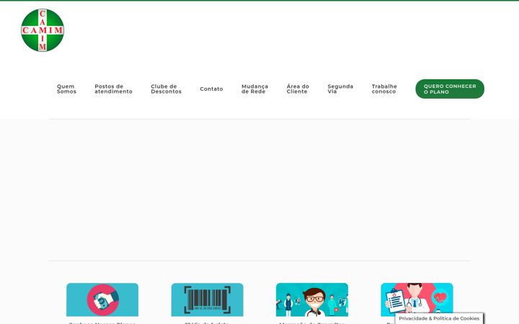Select the Contato menu item
This screenshot has width=519, height=324.
(211, 89)
